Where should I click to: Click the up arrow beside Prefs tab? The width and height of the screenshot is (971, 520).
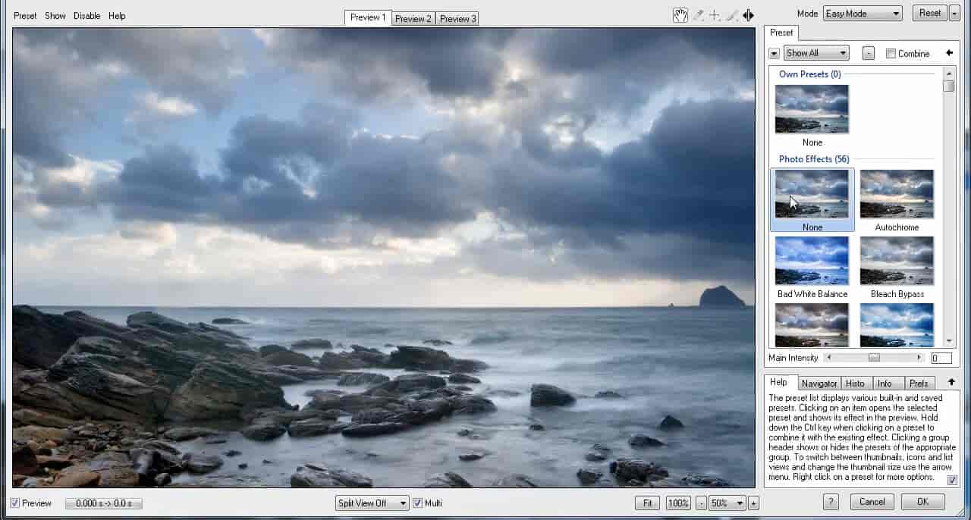point(951,382)
